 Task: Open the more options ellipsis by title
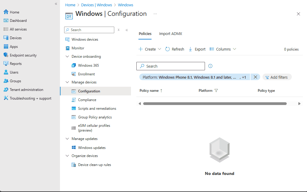(x=155, y=14)
